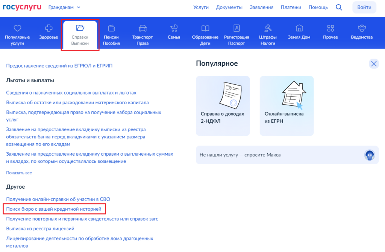This screenshot has height=252, width=385.
Task: Open Пенсии Пособия wallet icon category
Action: click(111, 28)
